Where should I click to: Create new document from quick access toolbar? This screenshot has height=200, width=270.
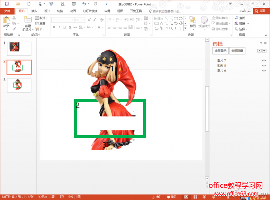tap(29, 4)
